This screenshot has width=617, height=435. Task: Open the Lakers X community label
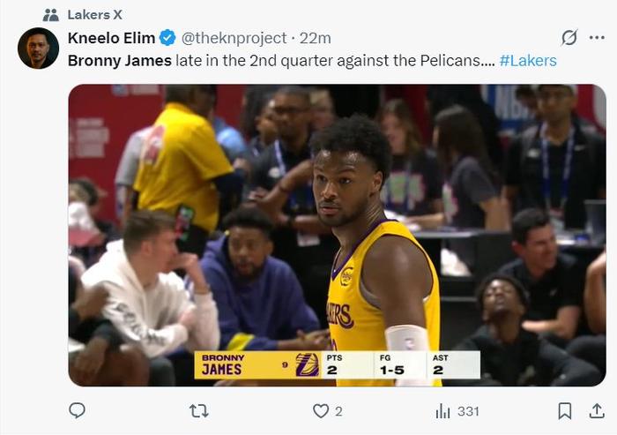[x=94, y=14]
